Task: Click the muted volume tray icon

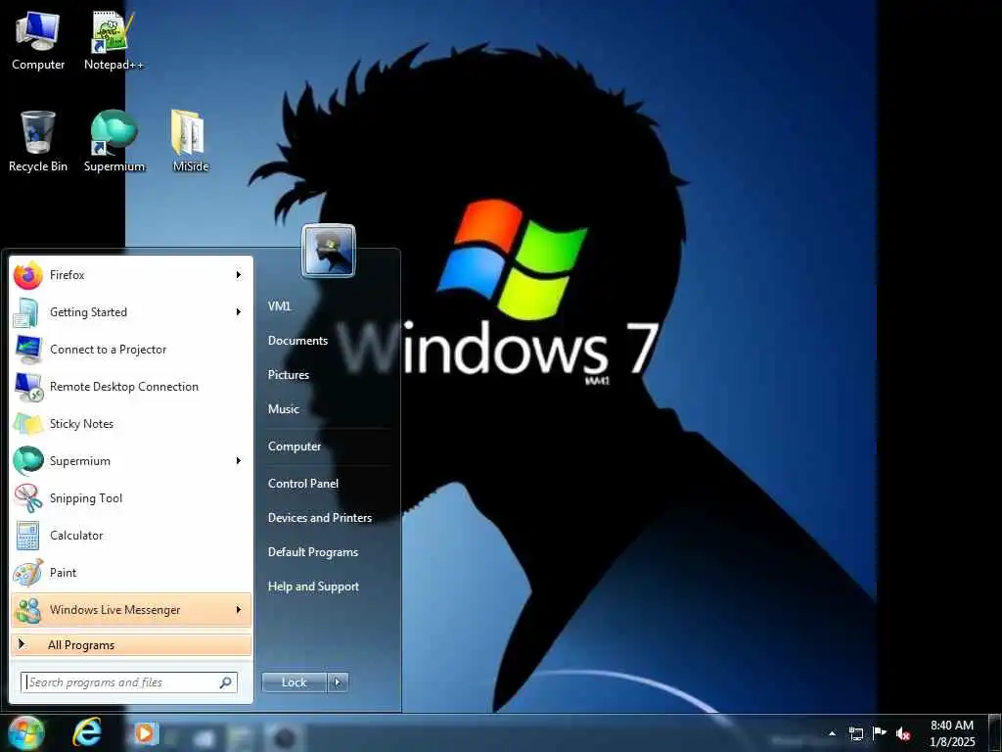Action: pyautogui.click(x=903, y=733)
